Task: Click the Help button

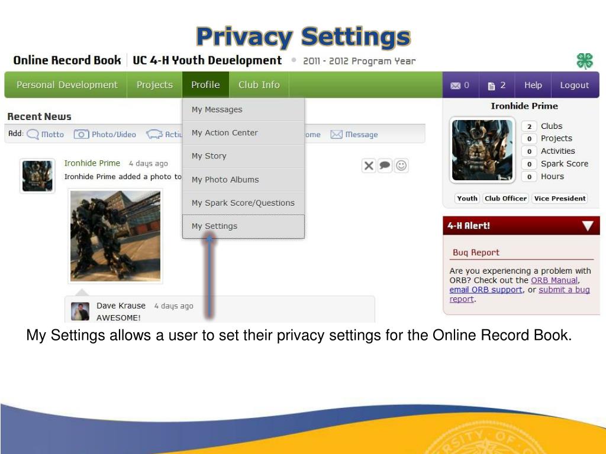Action: 533,85
